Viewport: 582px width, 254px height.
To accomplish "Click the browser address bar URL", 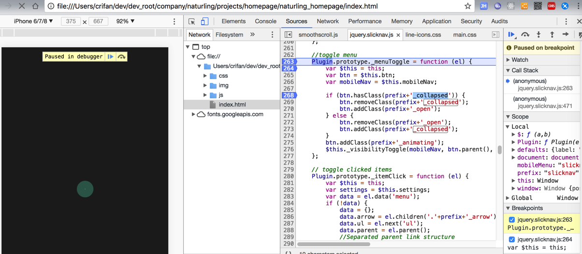I will coord(217,6).
